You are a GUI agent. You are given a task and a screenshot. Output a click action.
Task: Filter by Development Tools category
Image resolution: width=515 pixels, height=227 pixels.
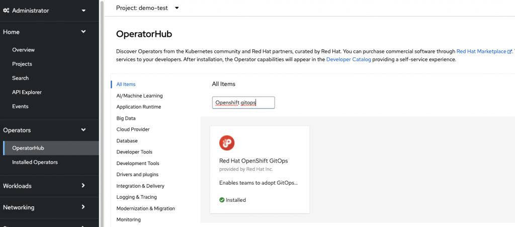138,163
